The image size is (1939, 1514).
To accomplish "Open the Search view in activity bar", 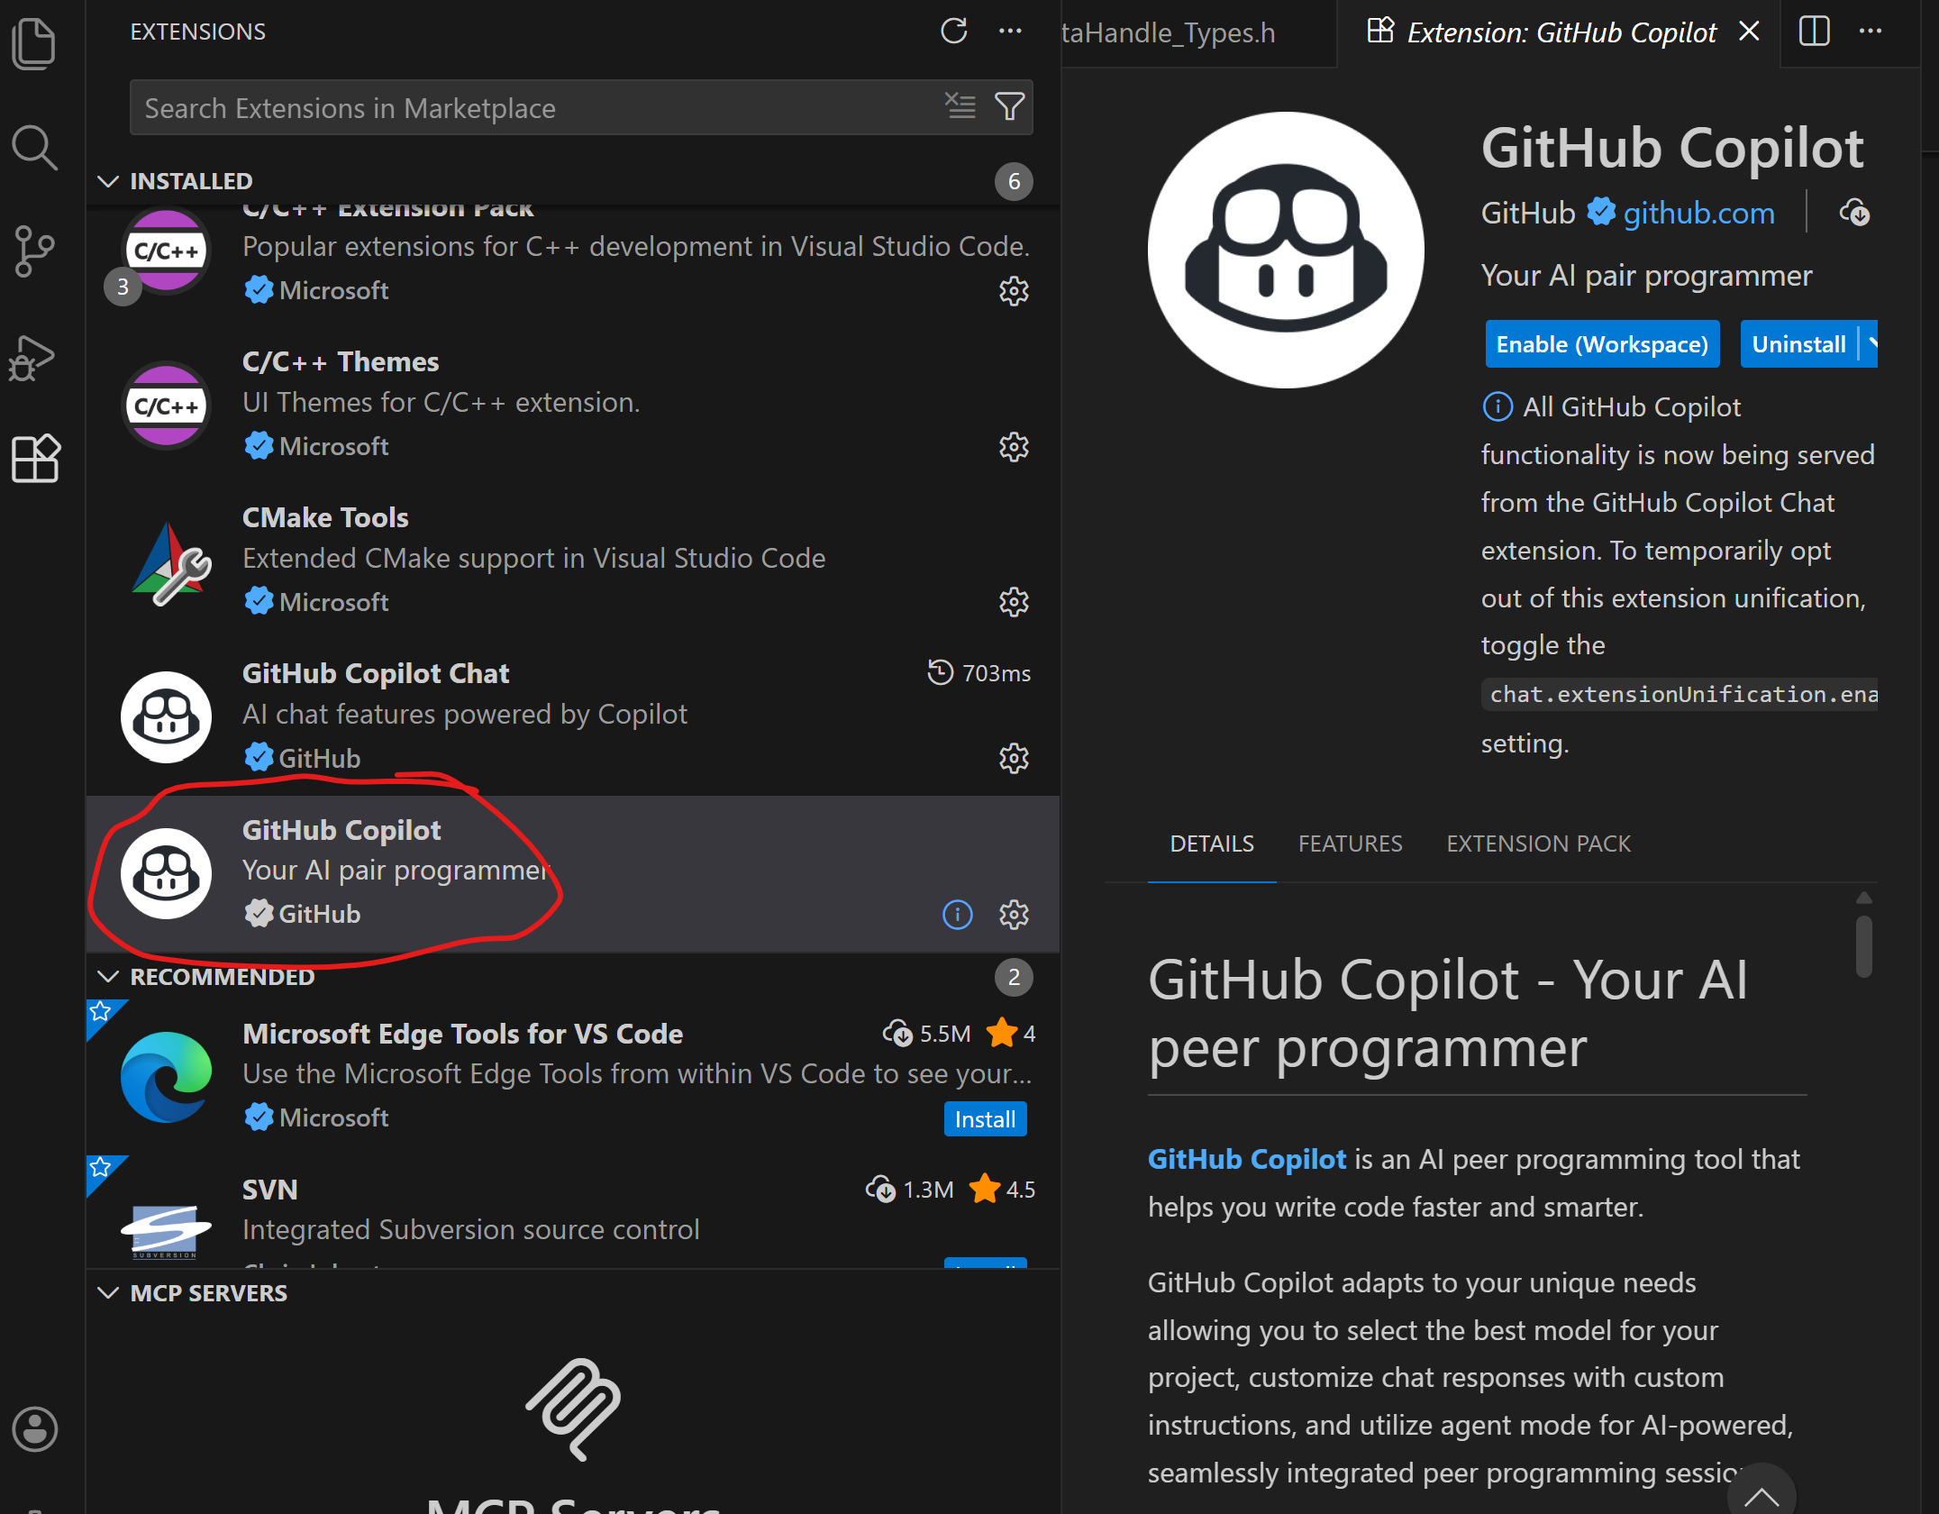I will [x=34, y=147].
